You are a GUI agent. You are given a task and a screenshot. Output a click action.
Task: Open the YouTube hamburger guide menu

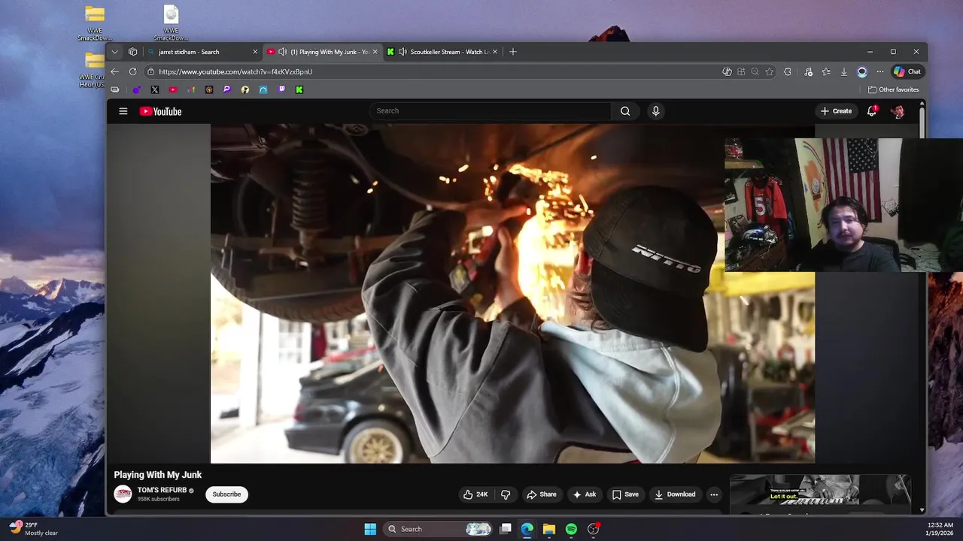tap(123, 111)
